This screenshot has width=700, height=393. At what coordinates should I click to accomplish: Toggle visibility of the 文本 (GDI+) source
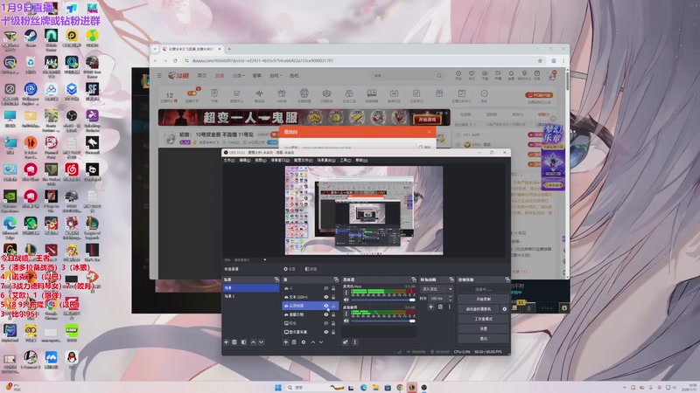point(325,297)
